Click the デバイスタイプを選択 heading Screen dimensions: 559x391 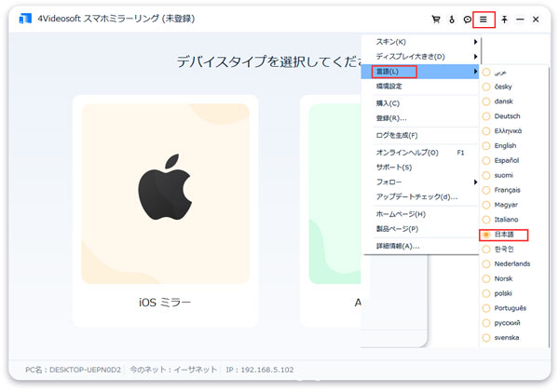click(x=269, y=61)
